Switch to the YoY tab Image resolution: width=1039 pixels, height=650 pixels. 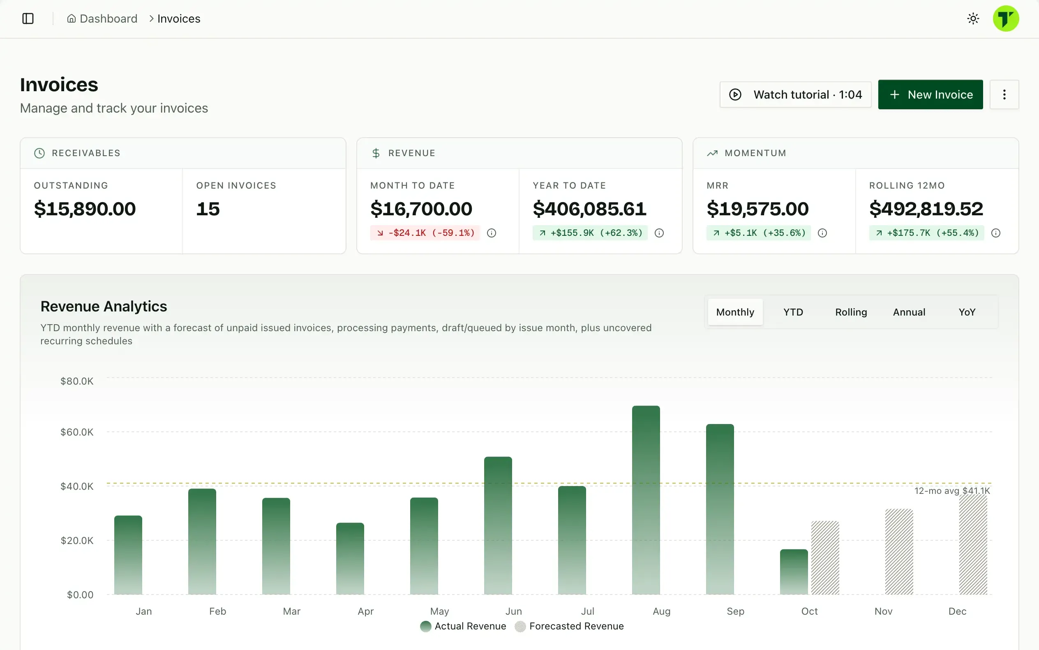967,312
